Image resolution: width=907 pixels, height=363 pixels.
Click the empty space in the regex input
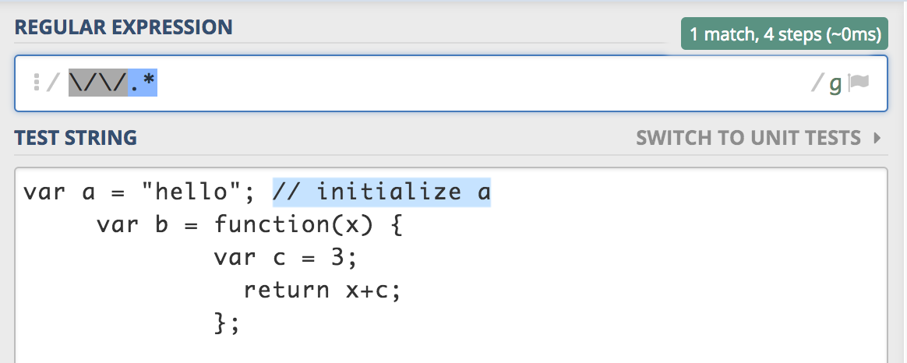click(x=468, y=83)
